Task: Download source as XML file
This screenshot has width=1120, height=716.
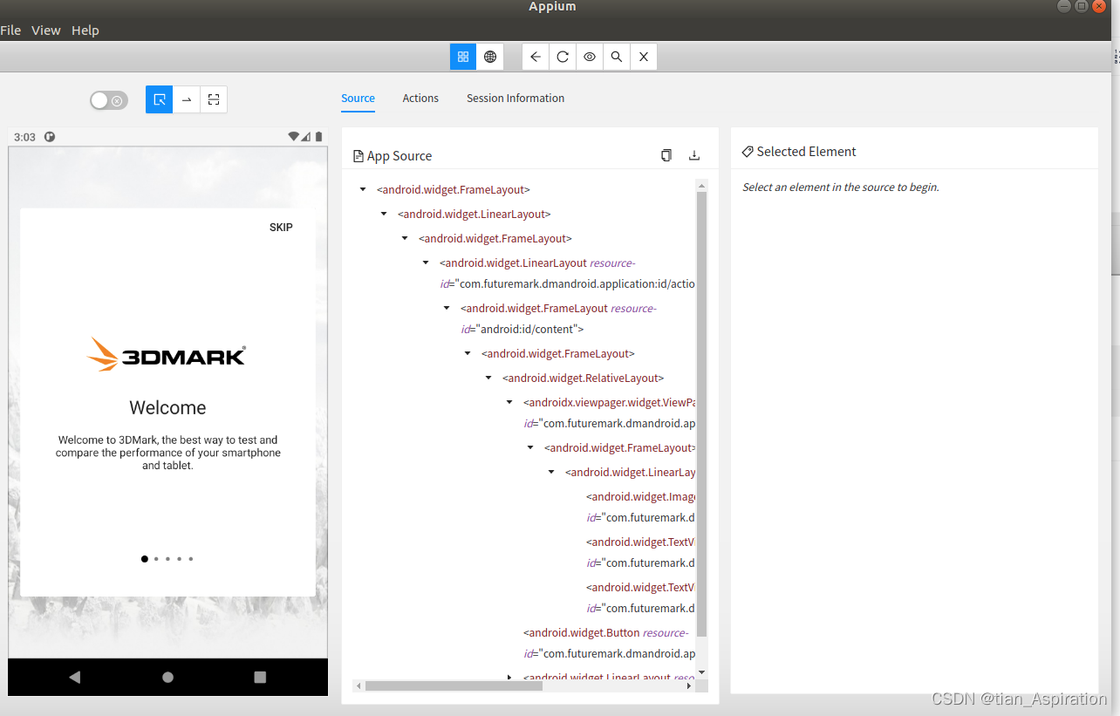Action: [694, 155]
